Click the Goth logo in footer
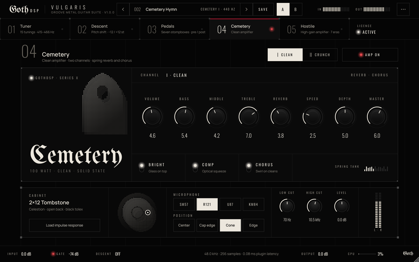 click(408, 254)
